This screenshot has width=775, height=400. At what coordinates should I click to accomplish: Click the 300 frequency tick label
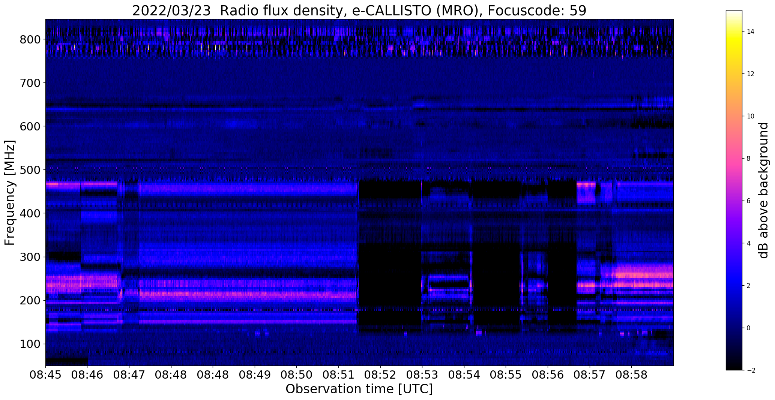(x=30, y=257)
